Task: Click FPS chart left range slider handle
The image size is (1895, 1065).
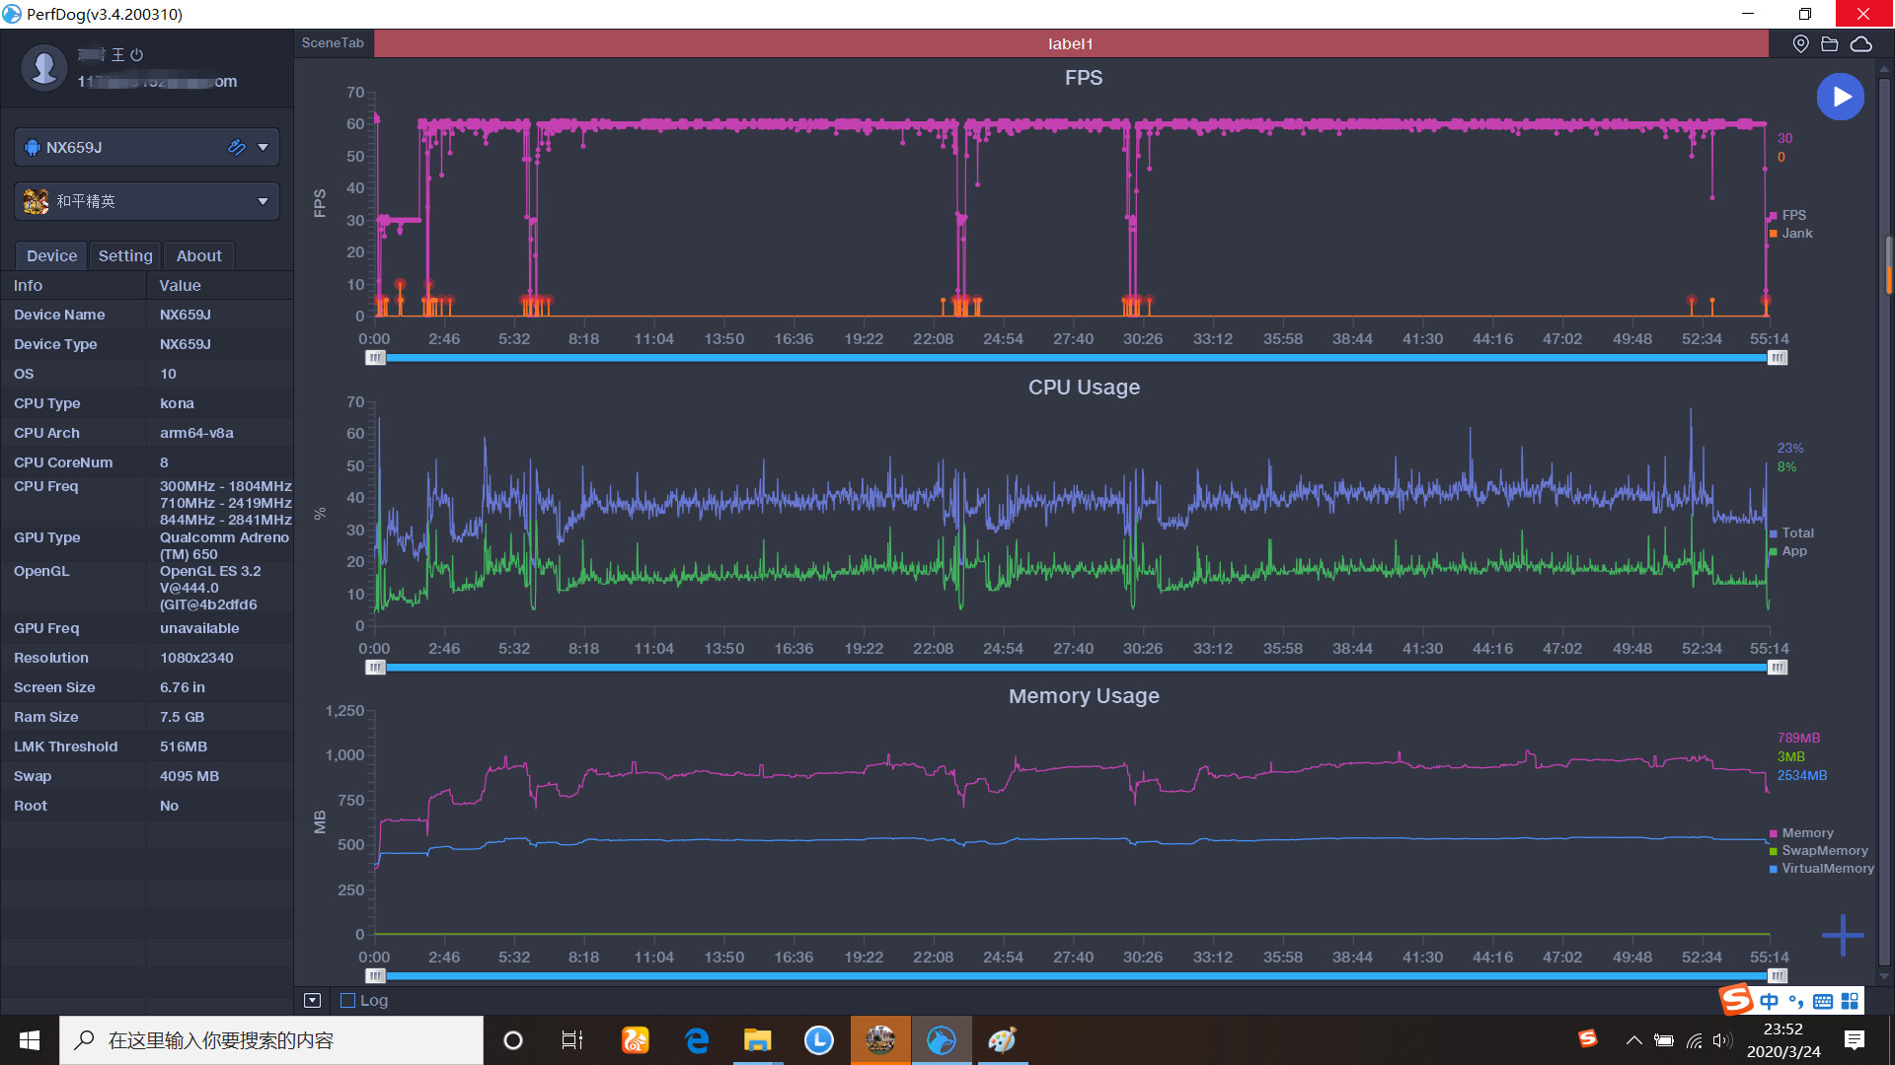Action: tap(375, 358)
